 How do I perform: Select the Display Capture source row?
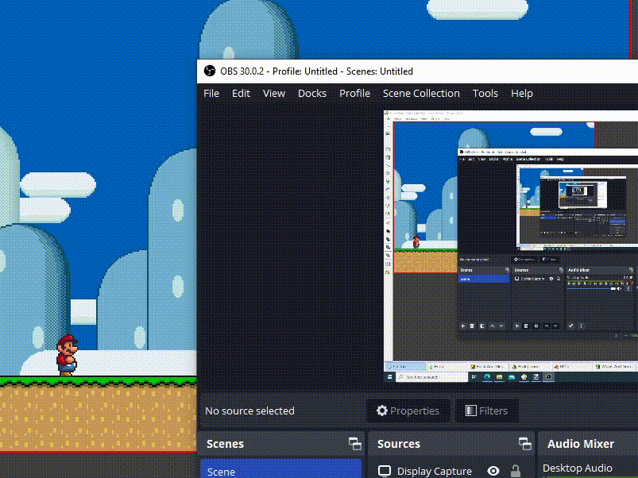450,471
